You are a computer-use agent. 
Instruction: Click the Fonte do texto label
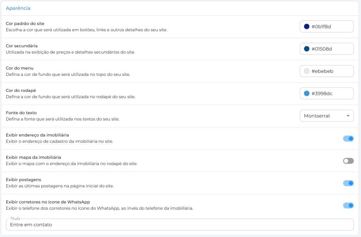[21, 113]
